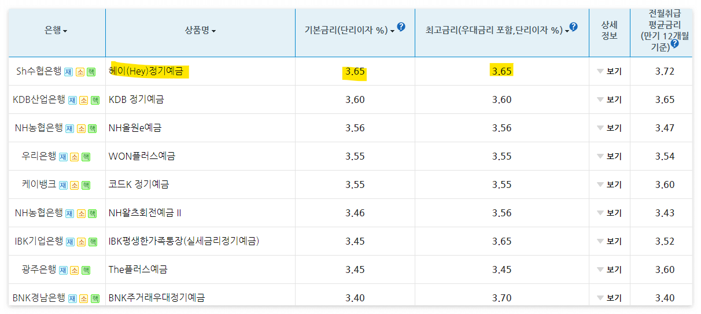Sort by 최고금리(우대금리 포함) column header
Screen dimensions: 701x314
point(497,31)
